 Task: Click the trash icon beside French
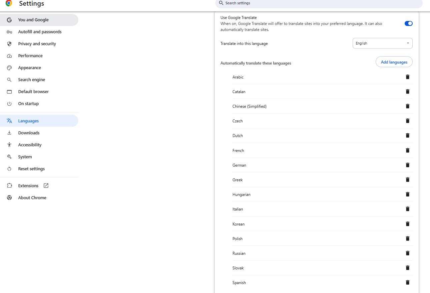[407, 150]
